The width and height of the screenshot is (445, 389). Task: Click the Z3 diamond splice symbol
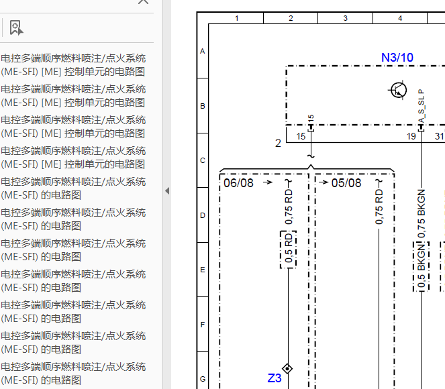[x=287, y=369]
